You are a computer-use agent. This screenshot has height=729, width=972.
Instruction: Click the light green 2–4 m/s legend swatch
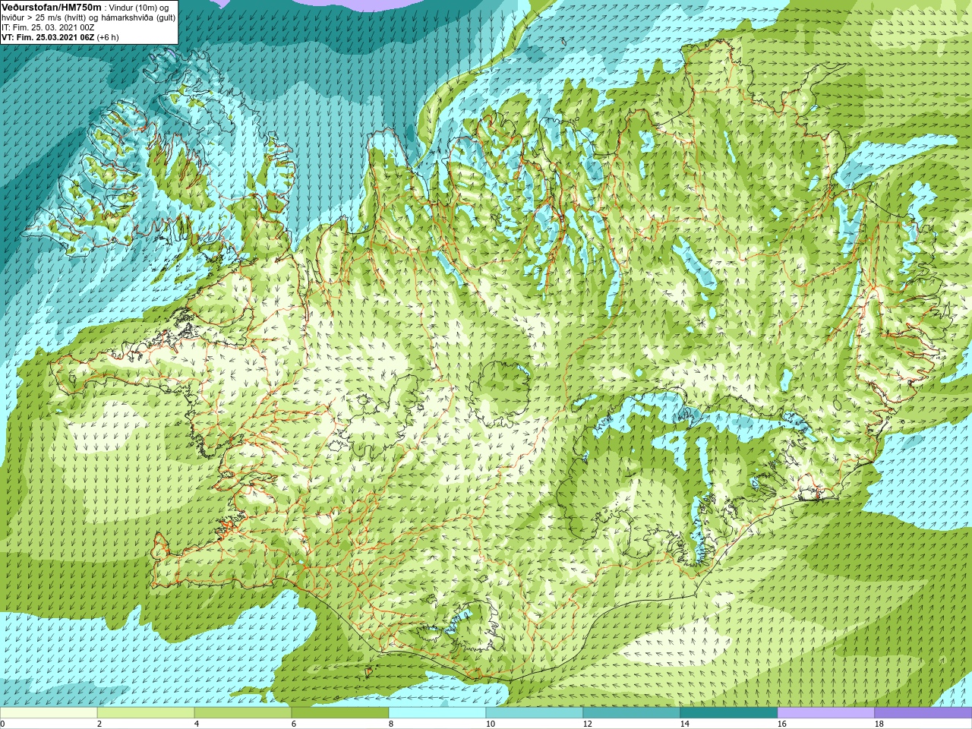[x=146, y=713]
